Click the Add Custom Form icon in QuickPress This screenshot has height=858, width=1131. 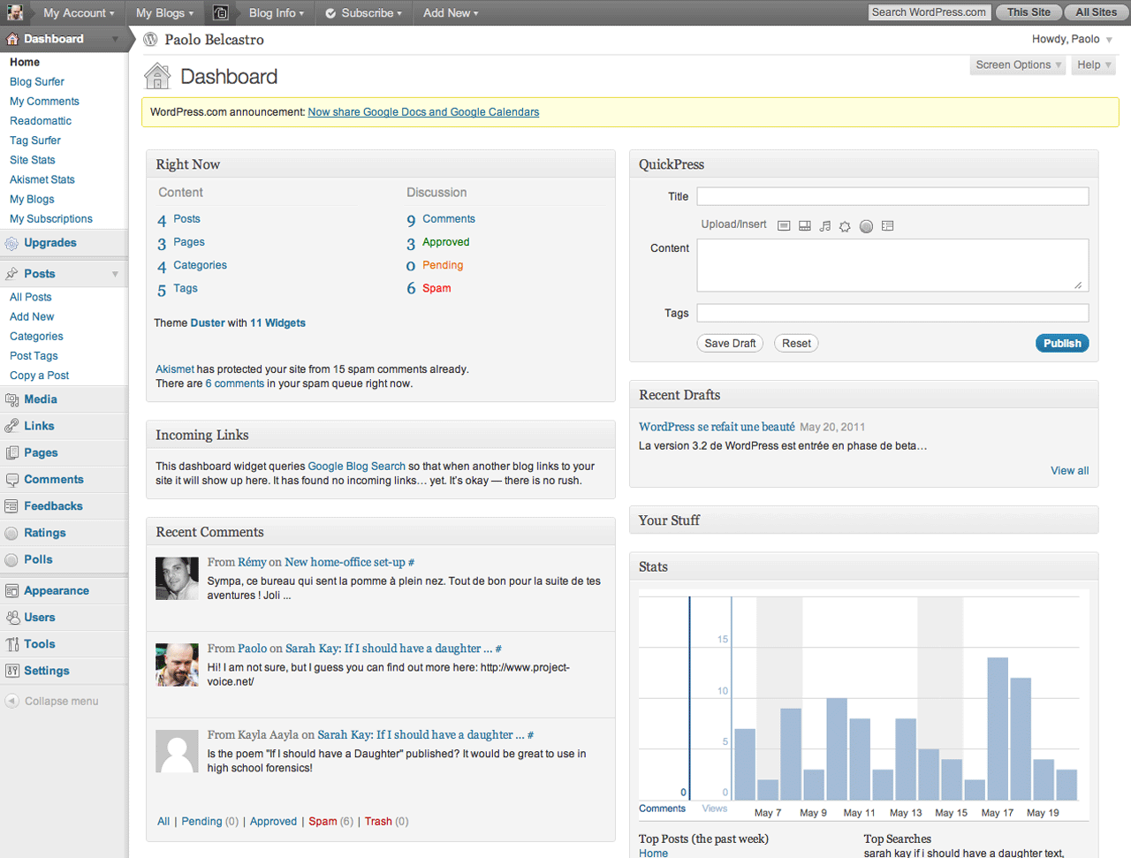(888, 226)
